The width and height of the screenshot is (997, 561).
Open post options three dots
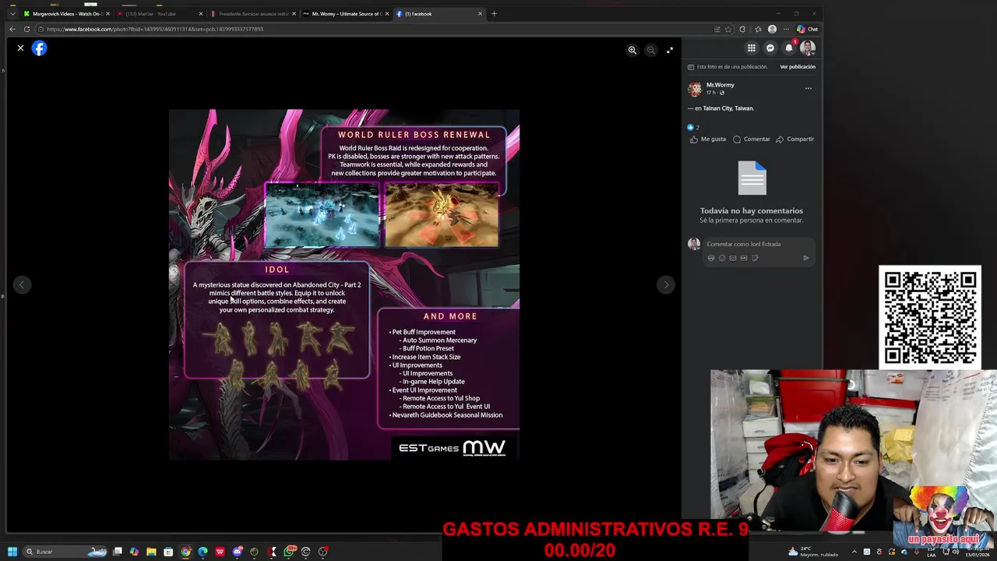coord(808,89)
